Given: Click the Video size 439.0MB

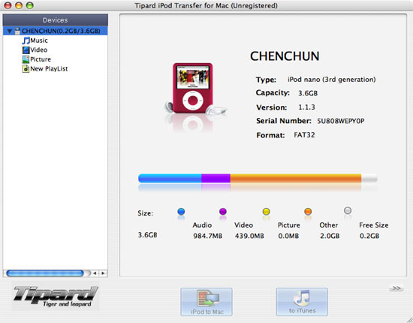Looking at the screenshot, I should pos(249,236).
